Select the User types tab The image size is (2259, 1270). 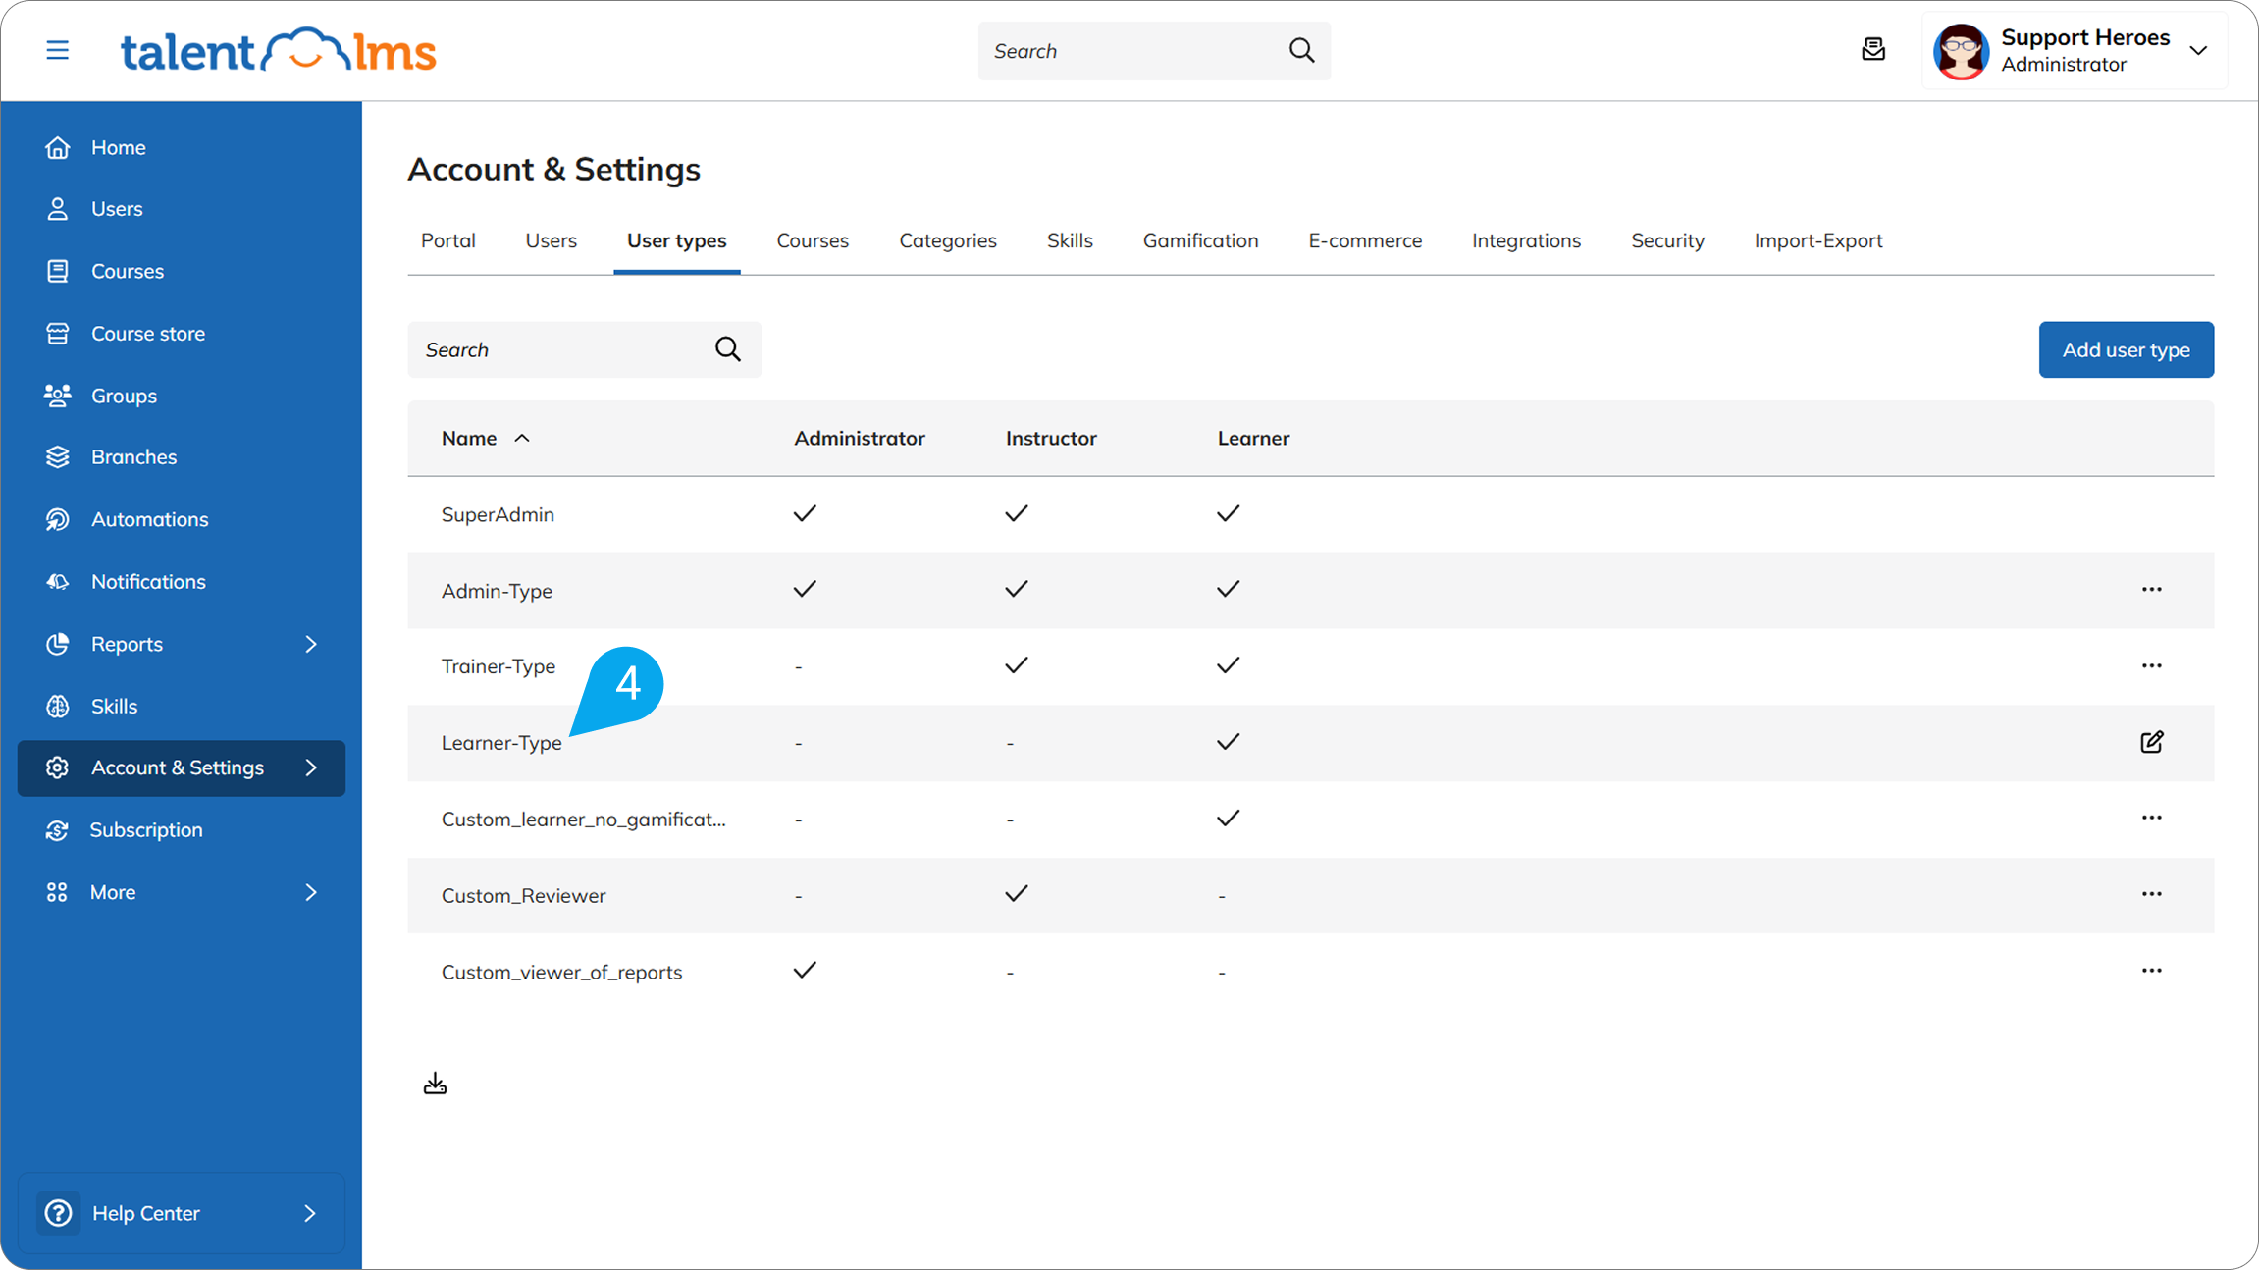(x=676, y=241)
